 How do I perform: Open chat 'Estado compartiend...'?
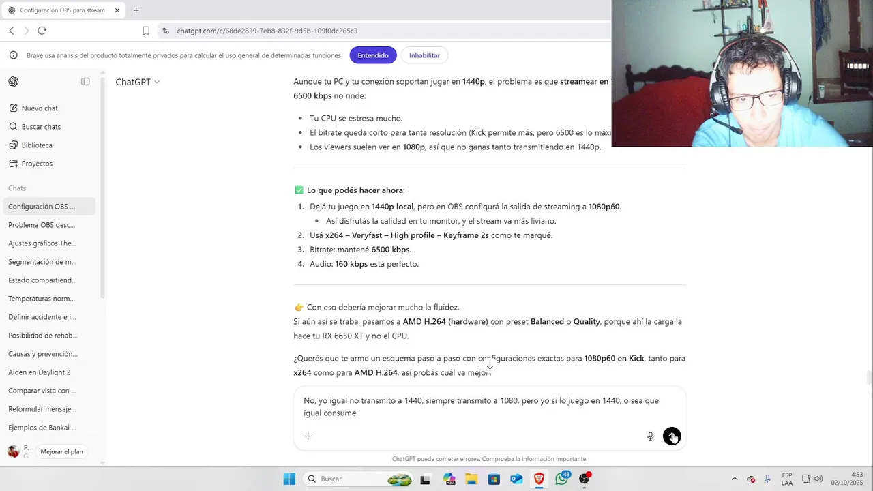[50, 280]
